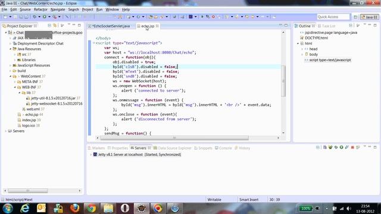This screenshot has width=381, height=214.
Task: Collapse the html node in Outline
Action: click(298, 43)
